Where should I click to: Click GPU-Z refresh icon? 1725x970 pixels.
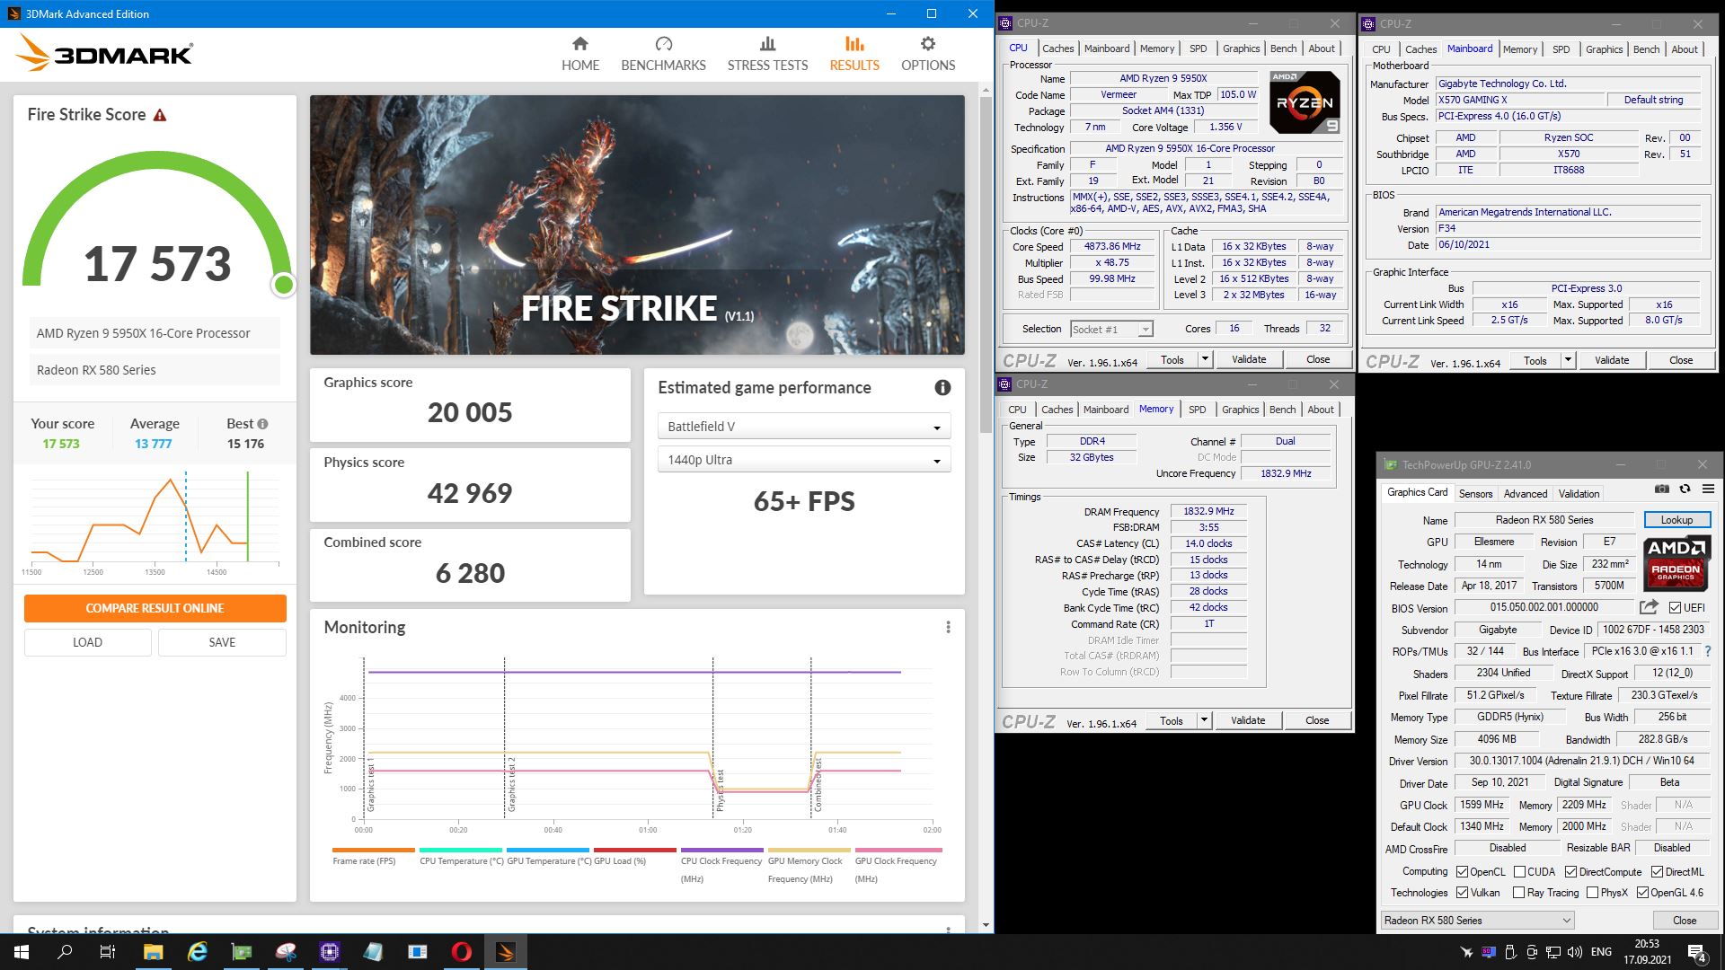pos(1685,489)
